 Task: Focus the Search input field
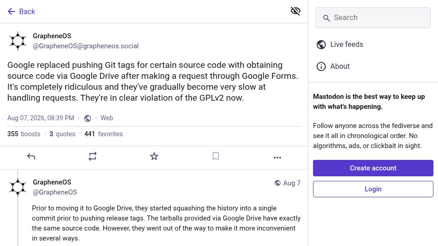tap(373, 18)
